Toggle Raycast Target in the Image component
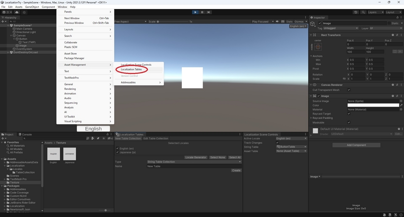This screenshot has width=404, height=217. (x=349, y=113)
